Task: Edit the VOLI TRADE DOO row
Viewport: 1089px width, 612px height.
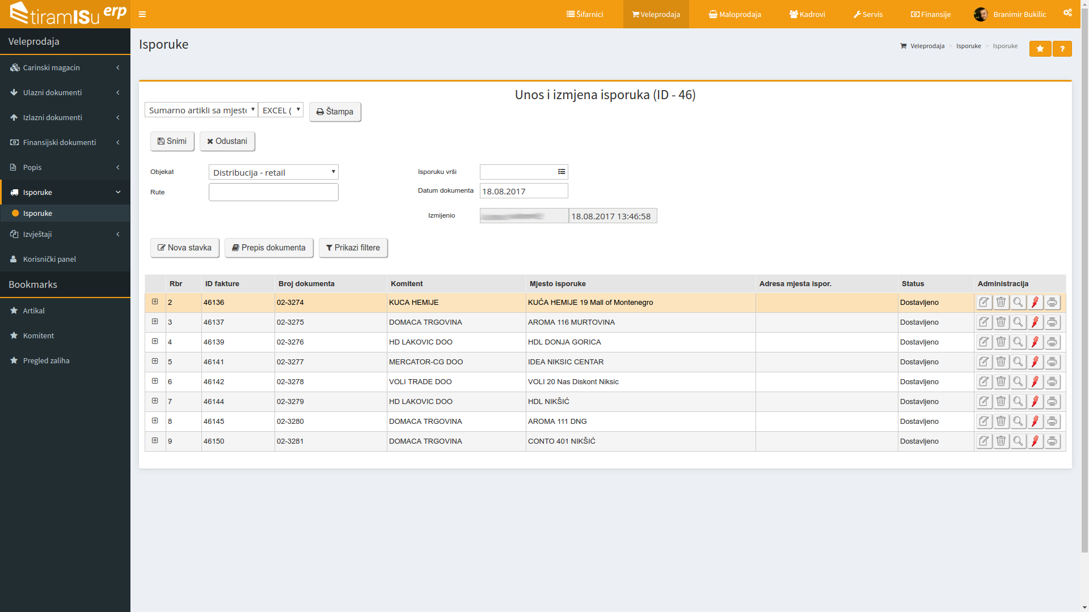Action: coord(984,382)
